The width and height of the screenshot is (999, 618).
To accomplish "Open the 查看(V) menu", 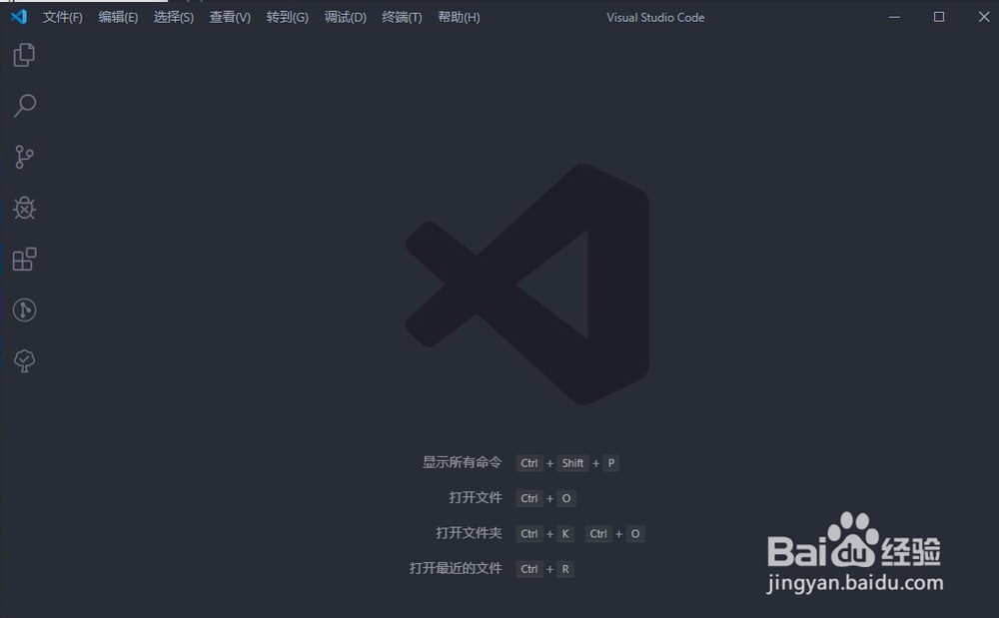I will pos(229,17).
